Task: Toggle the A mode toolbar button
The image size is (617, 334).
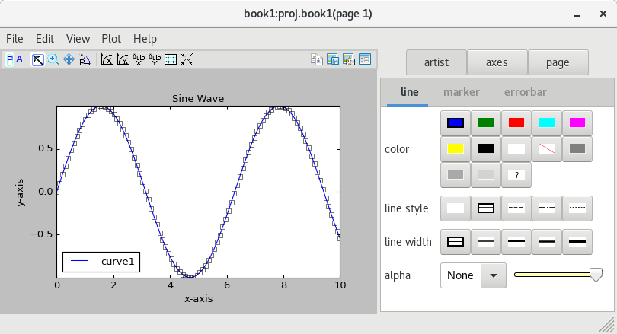Action: point(19,60)
